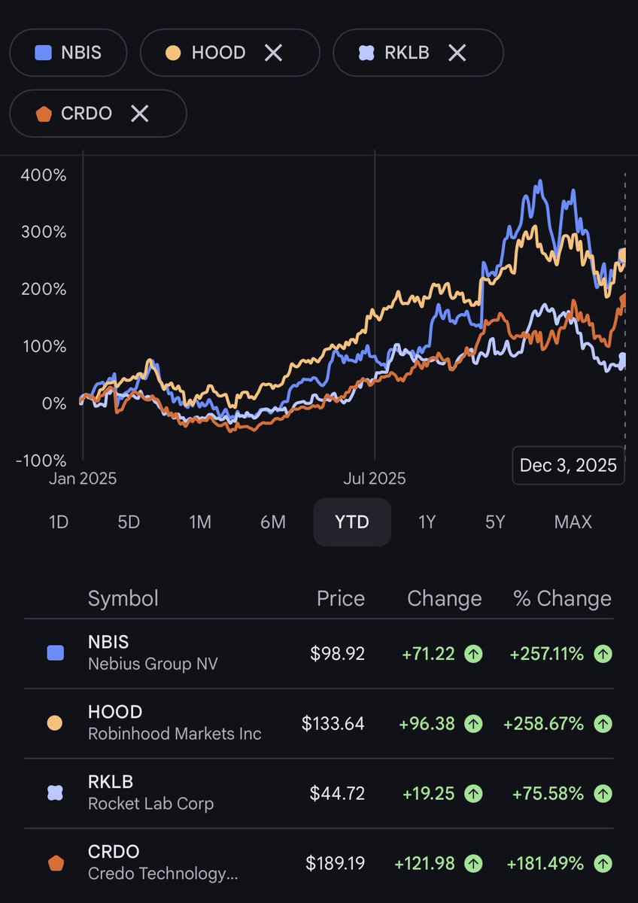Click the Symbol column header
Screen dimensions: 638x903
coord(123,598)
